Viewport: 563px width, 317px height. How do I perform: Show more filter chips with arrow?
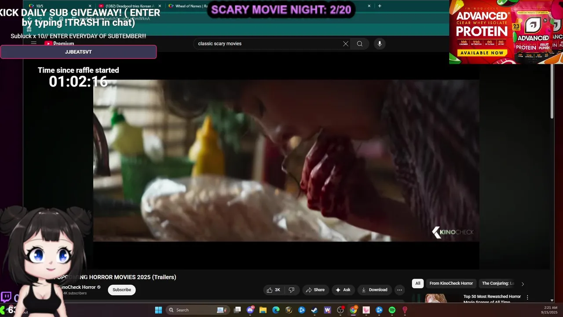(x=523, y=284)
